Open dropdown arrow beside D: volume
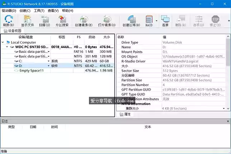 [49, 66]
